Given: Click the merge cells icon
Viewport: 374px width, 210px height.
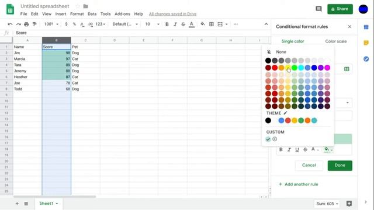Looking at the screenshot, I should (x=220, y=24).
